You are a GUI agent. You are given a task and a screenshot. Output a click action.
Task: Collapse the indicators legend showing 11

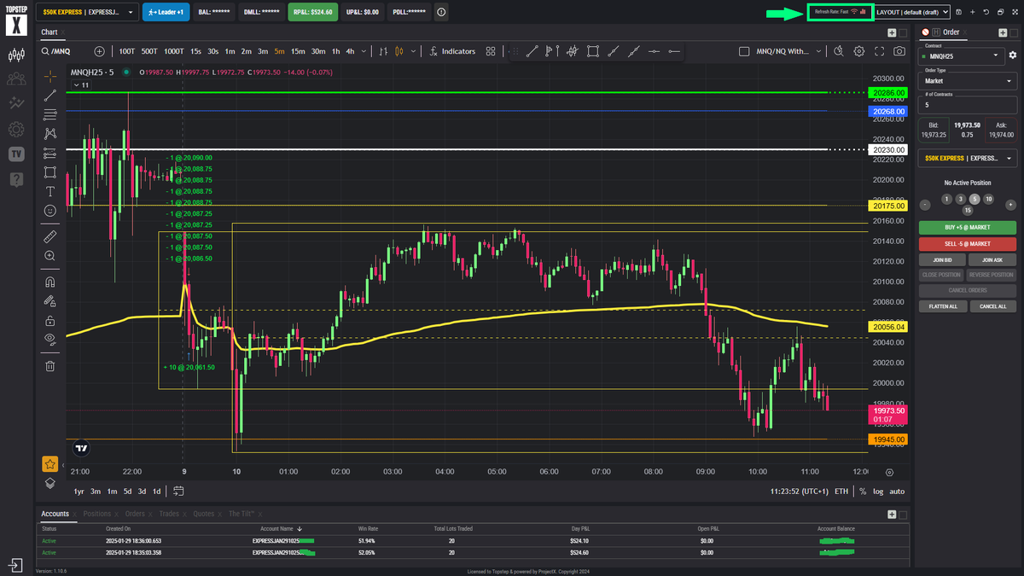click(82, 85)
